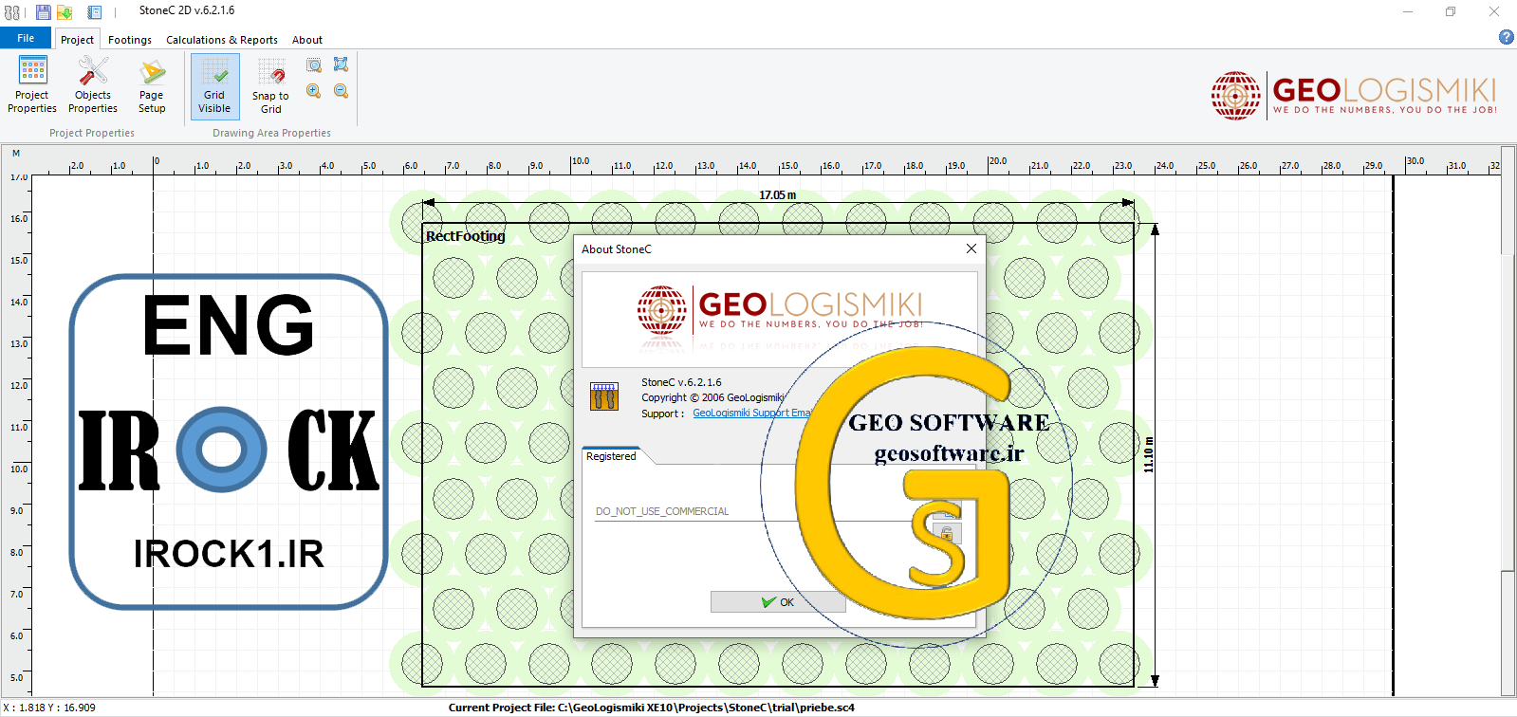Viewport: 1517px width, 717px height.
Task: Click the Copyright © 2006 GeoLogismiki text
Action: point(712,397)
